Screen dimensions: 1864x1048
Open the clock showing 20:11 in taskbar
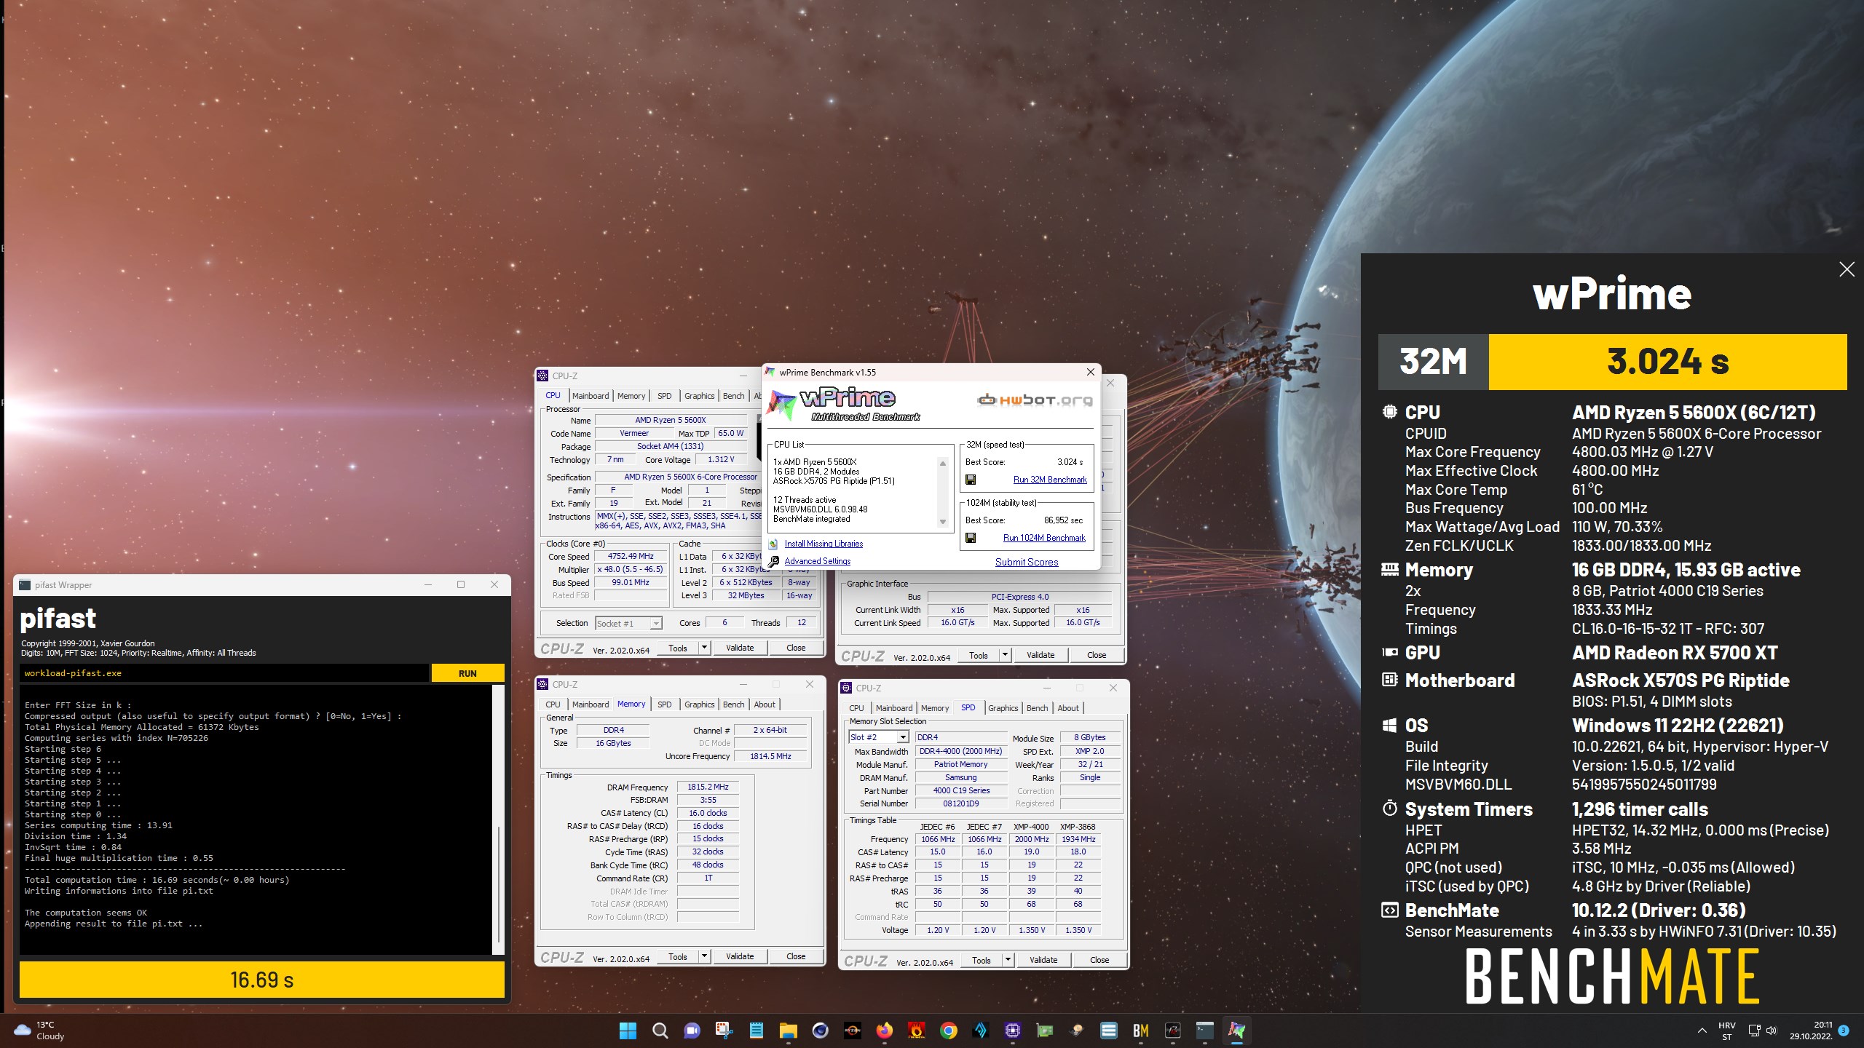tap(1810, 1030)
